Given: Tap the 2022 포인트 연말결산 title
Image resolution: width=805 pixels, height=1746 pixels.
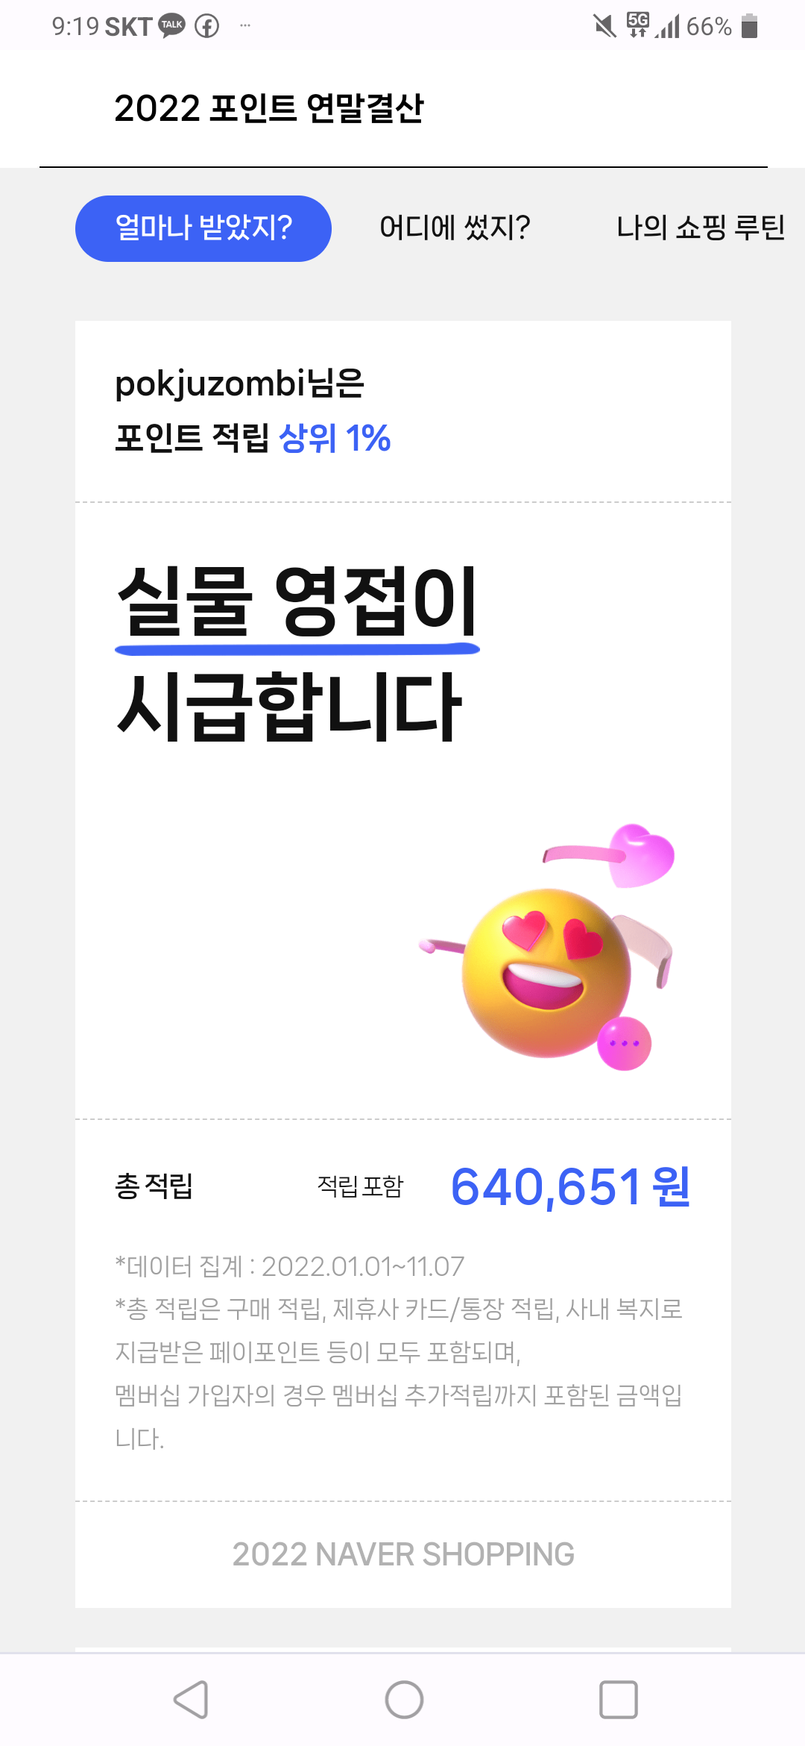Looking at the screenshot, I should (x=269, y=108).
